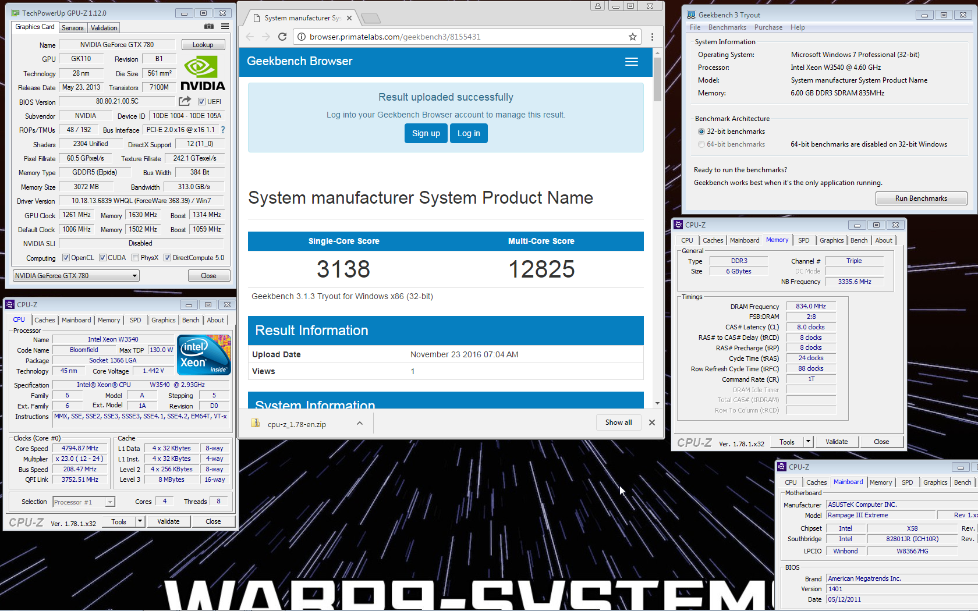This screenshot has height=611, width=978.
Task: Click the Lookup button in GPU-Z
Action: click(203, 45)
